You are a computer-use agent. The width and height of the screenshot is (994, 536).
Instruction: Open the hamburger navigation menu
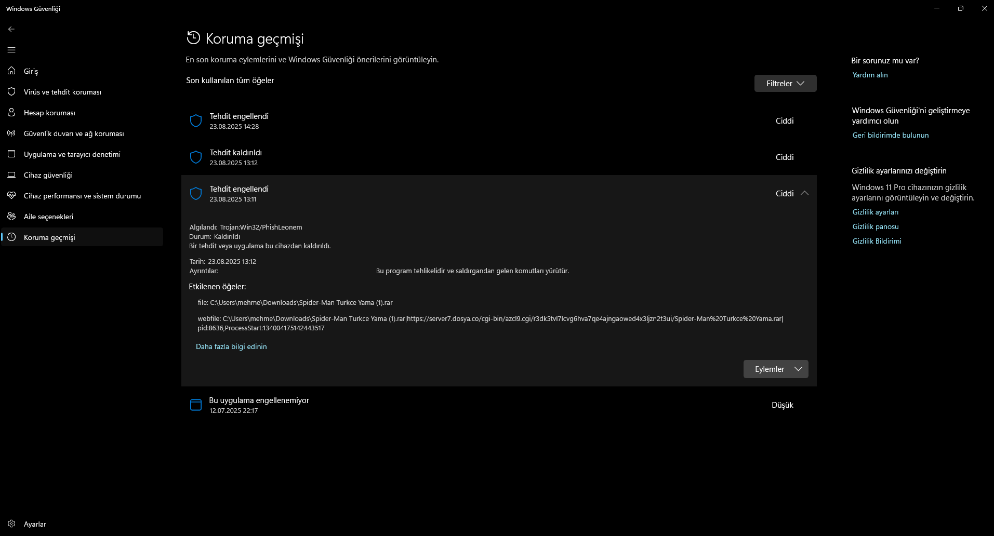pos(11,50)
